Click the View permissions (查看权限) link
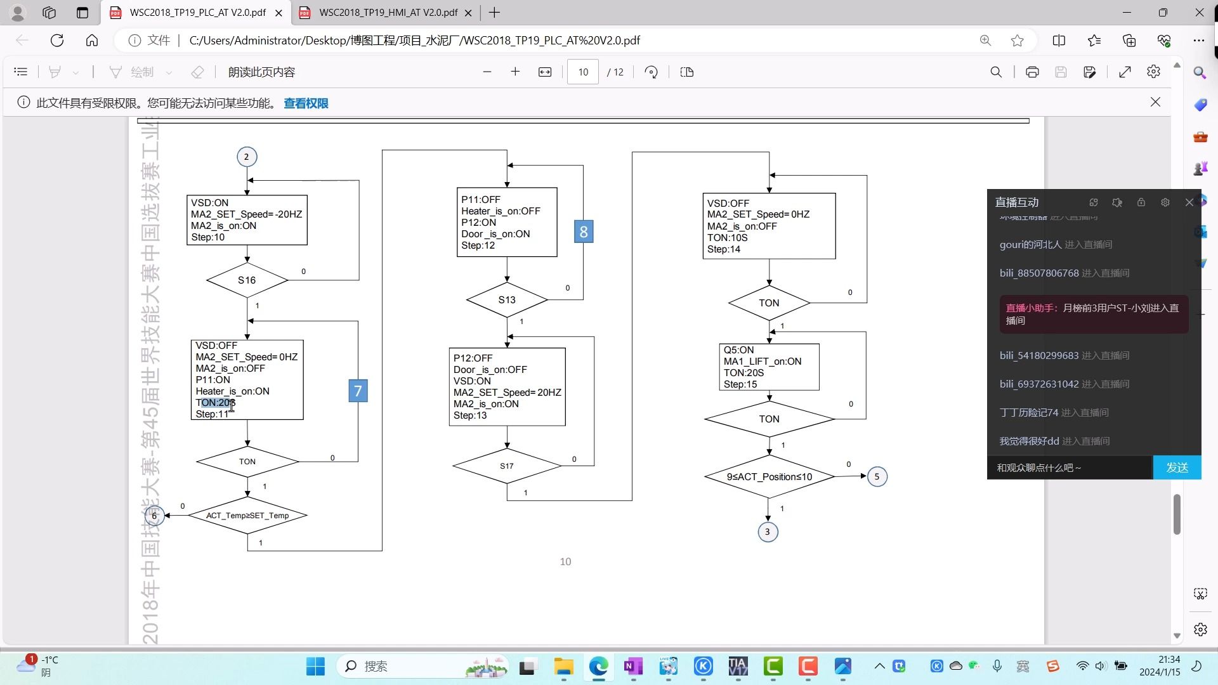The width and height of the screenshot is (1218, 685). tap(306, 103)
